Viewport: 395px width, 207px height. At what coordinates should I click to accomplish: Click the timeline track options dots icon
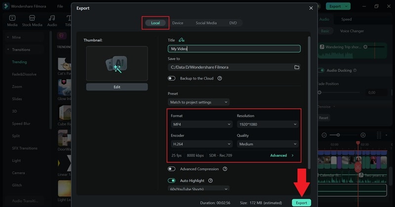coord(379,135)
